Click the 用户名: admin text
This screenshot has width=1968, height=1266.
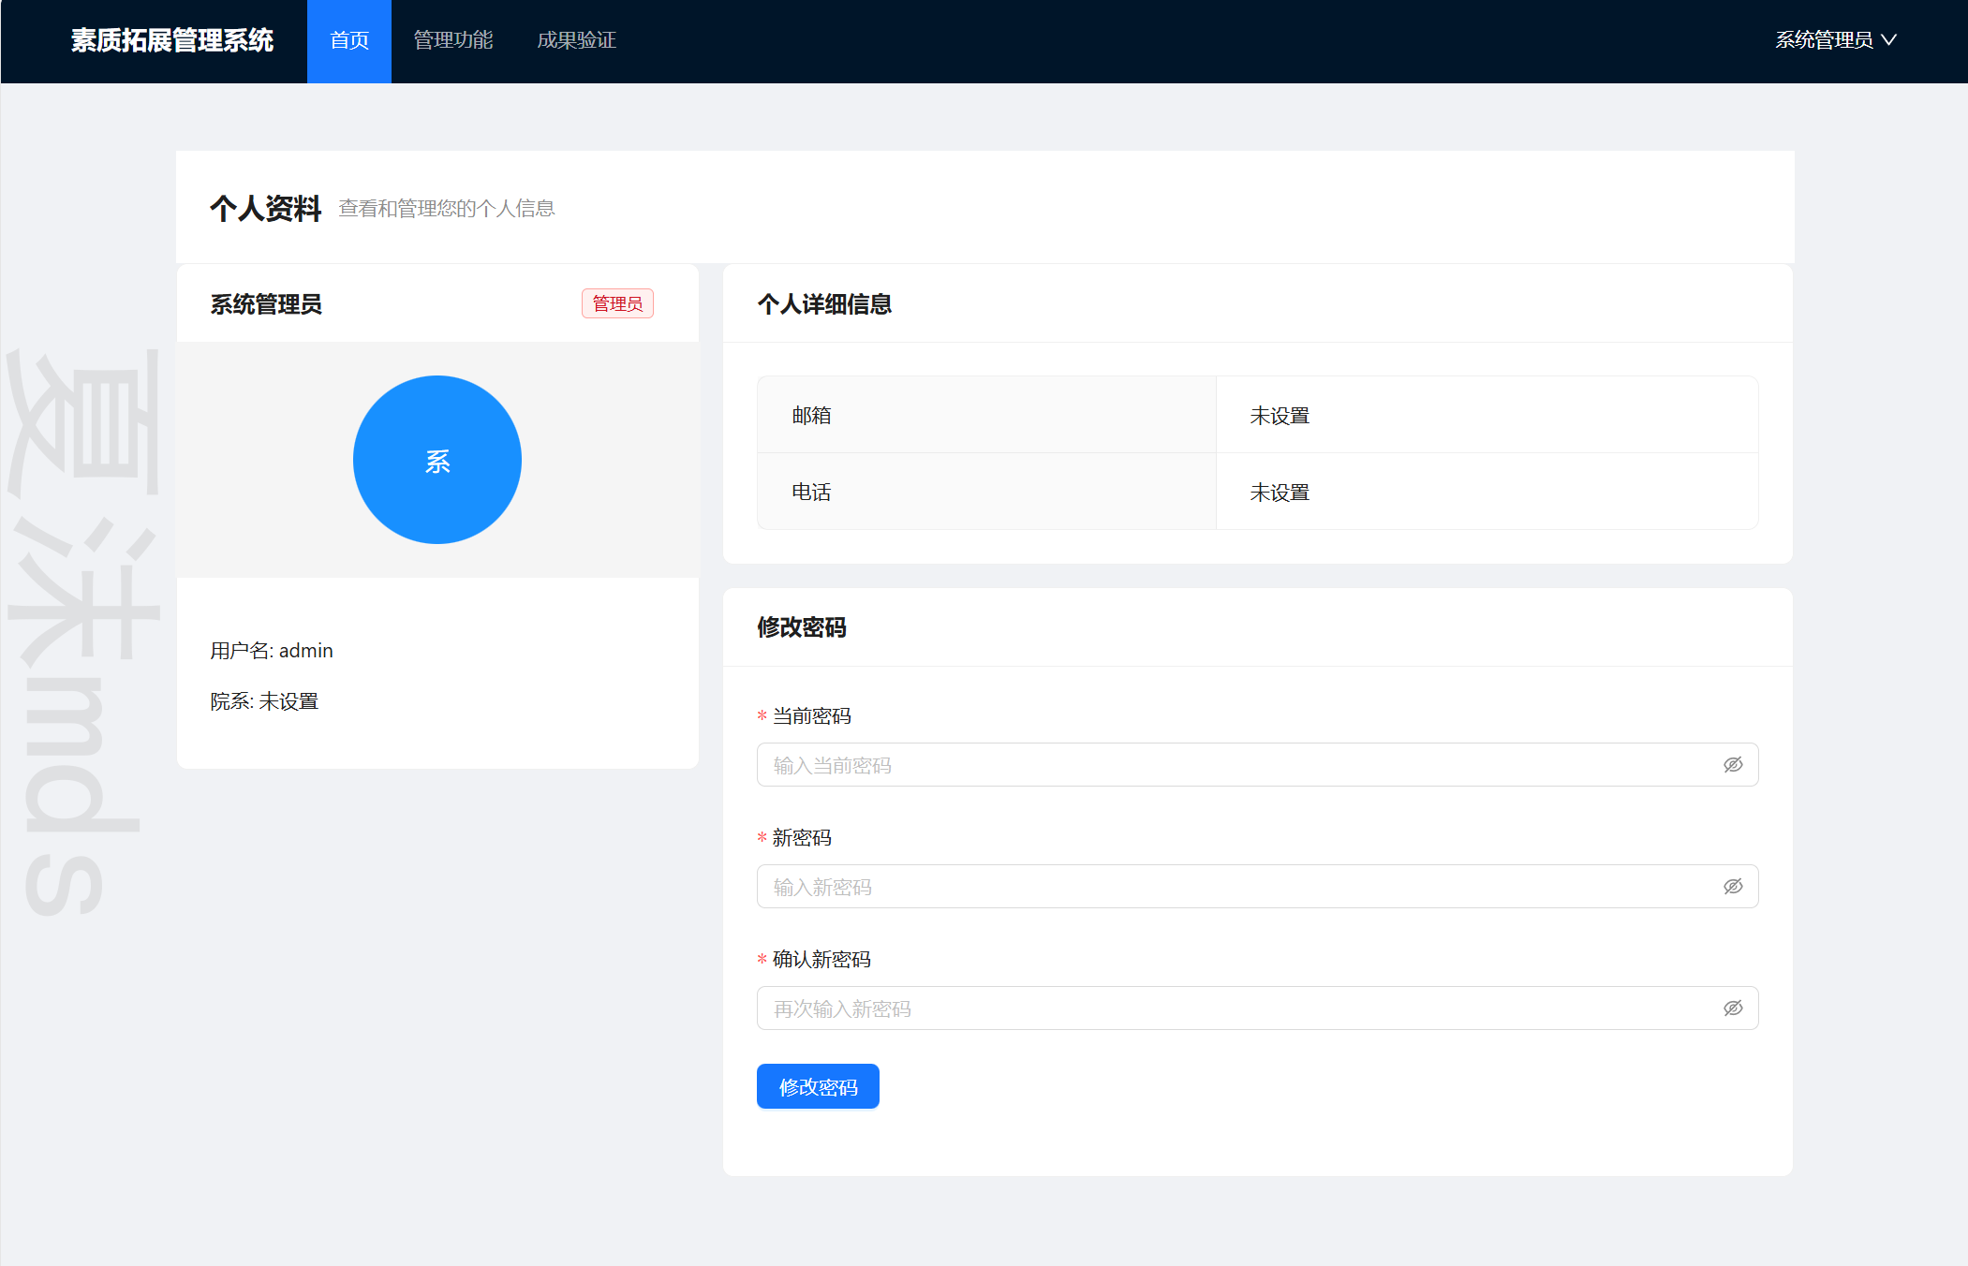pos(272,651)
